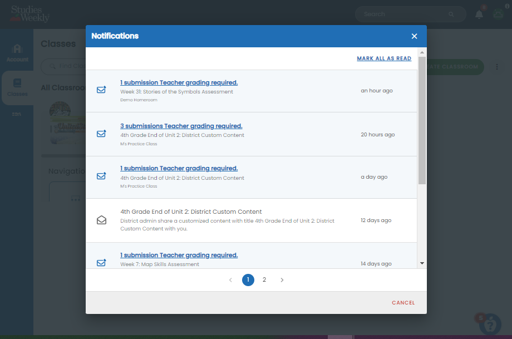The height and width of the screenshot is (339, 512).
Task: Click the District Custom Content notification title
Action: click(x=191, y=212)
